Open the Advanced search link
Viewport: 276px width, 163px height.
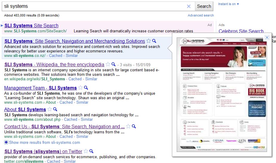pos(201,15)
